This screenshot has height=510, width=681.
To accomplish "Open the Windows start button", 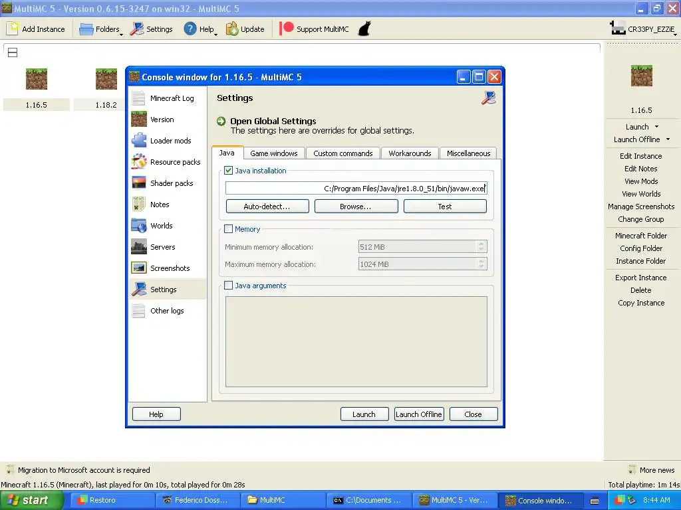I will point(32,500).
